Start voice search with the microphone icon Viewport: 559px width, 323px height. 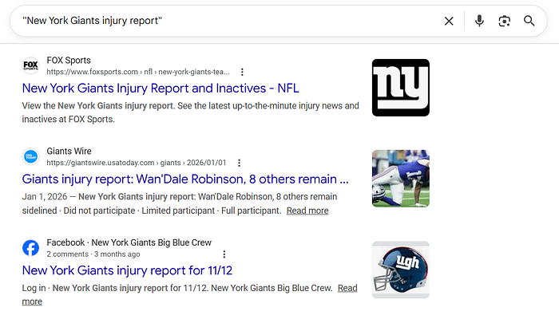point(479,21)
